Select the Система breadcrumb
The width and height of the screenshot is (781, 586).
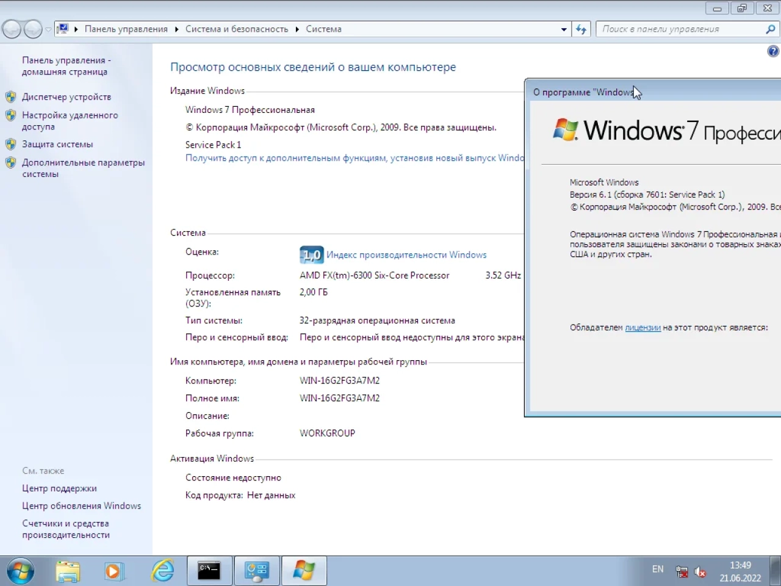[323, 29]
